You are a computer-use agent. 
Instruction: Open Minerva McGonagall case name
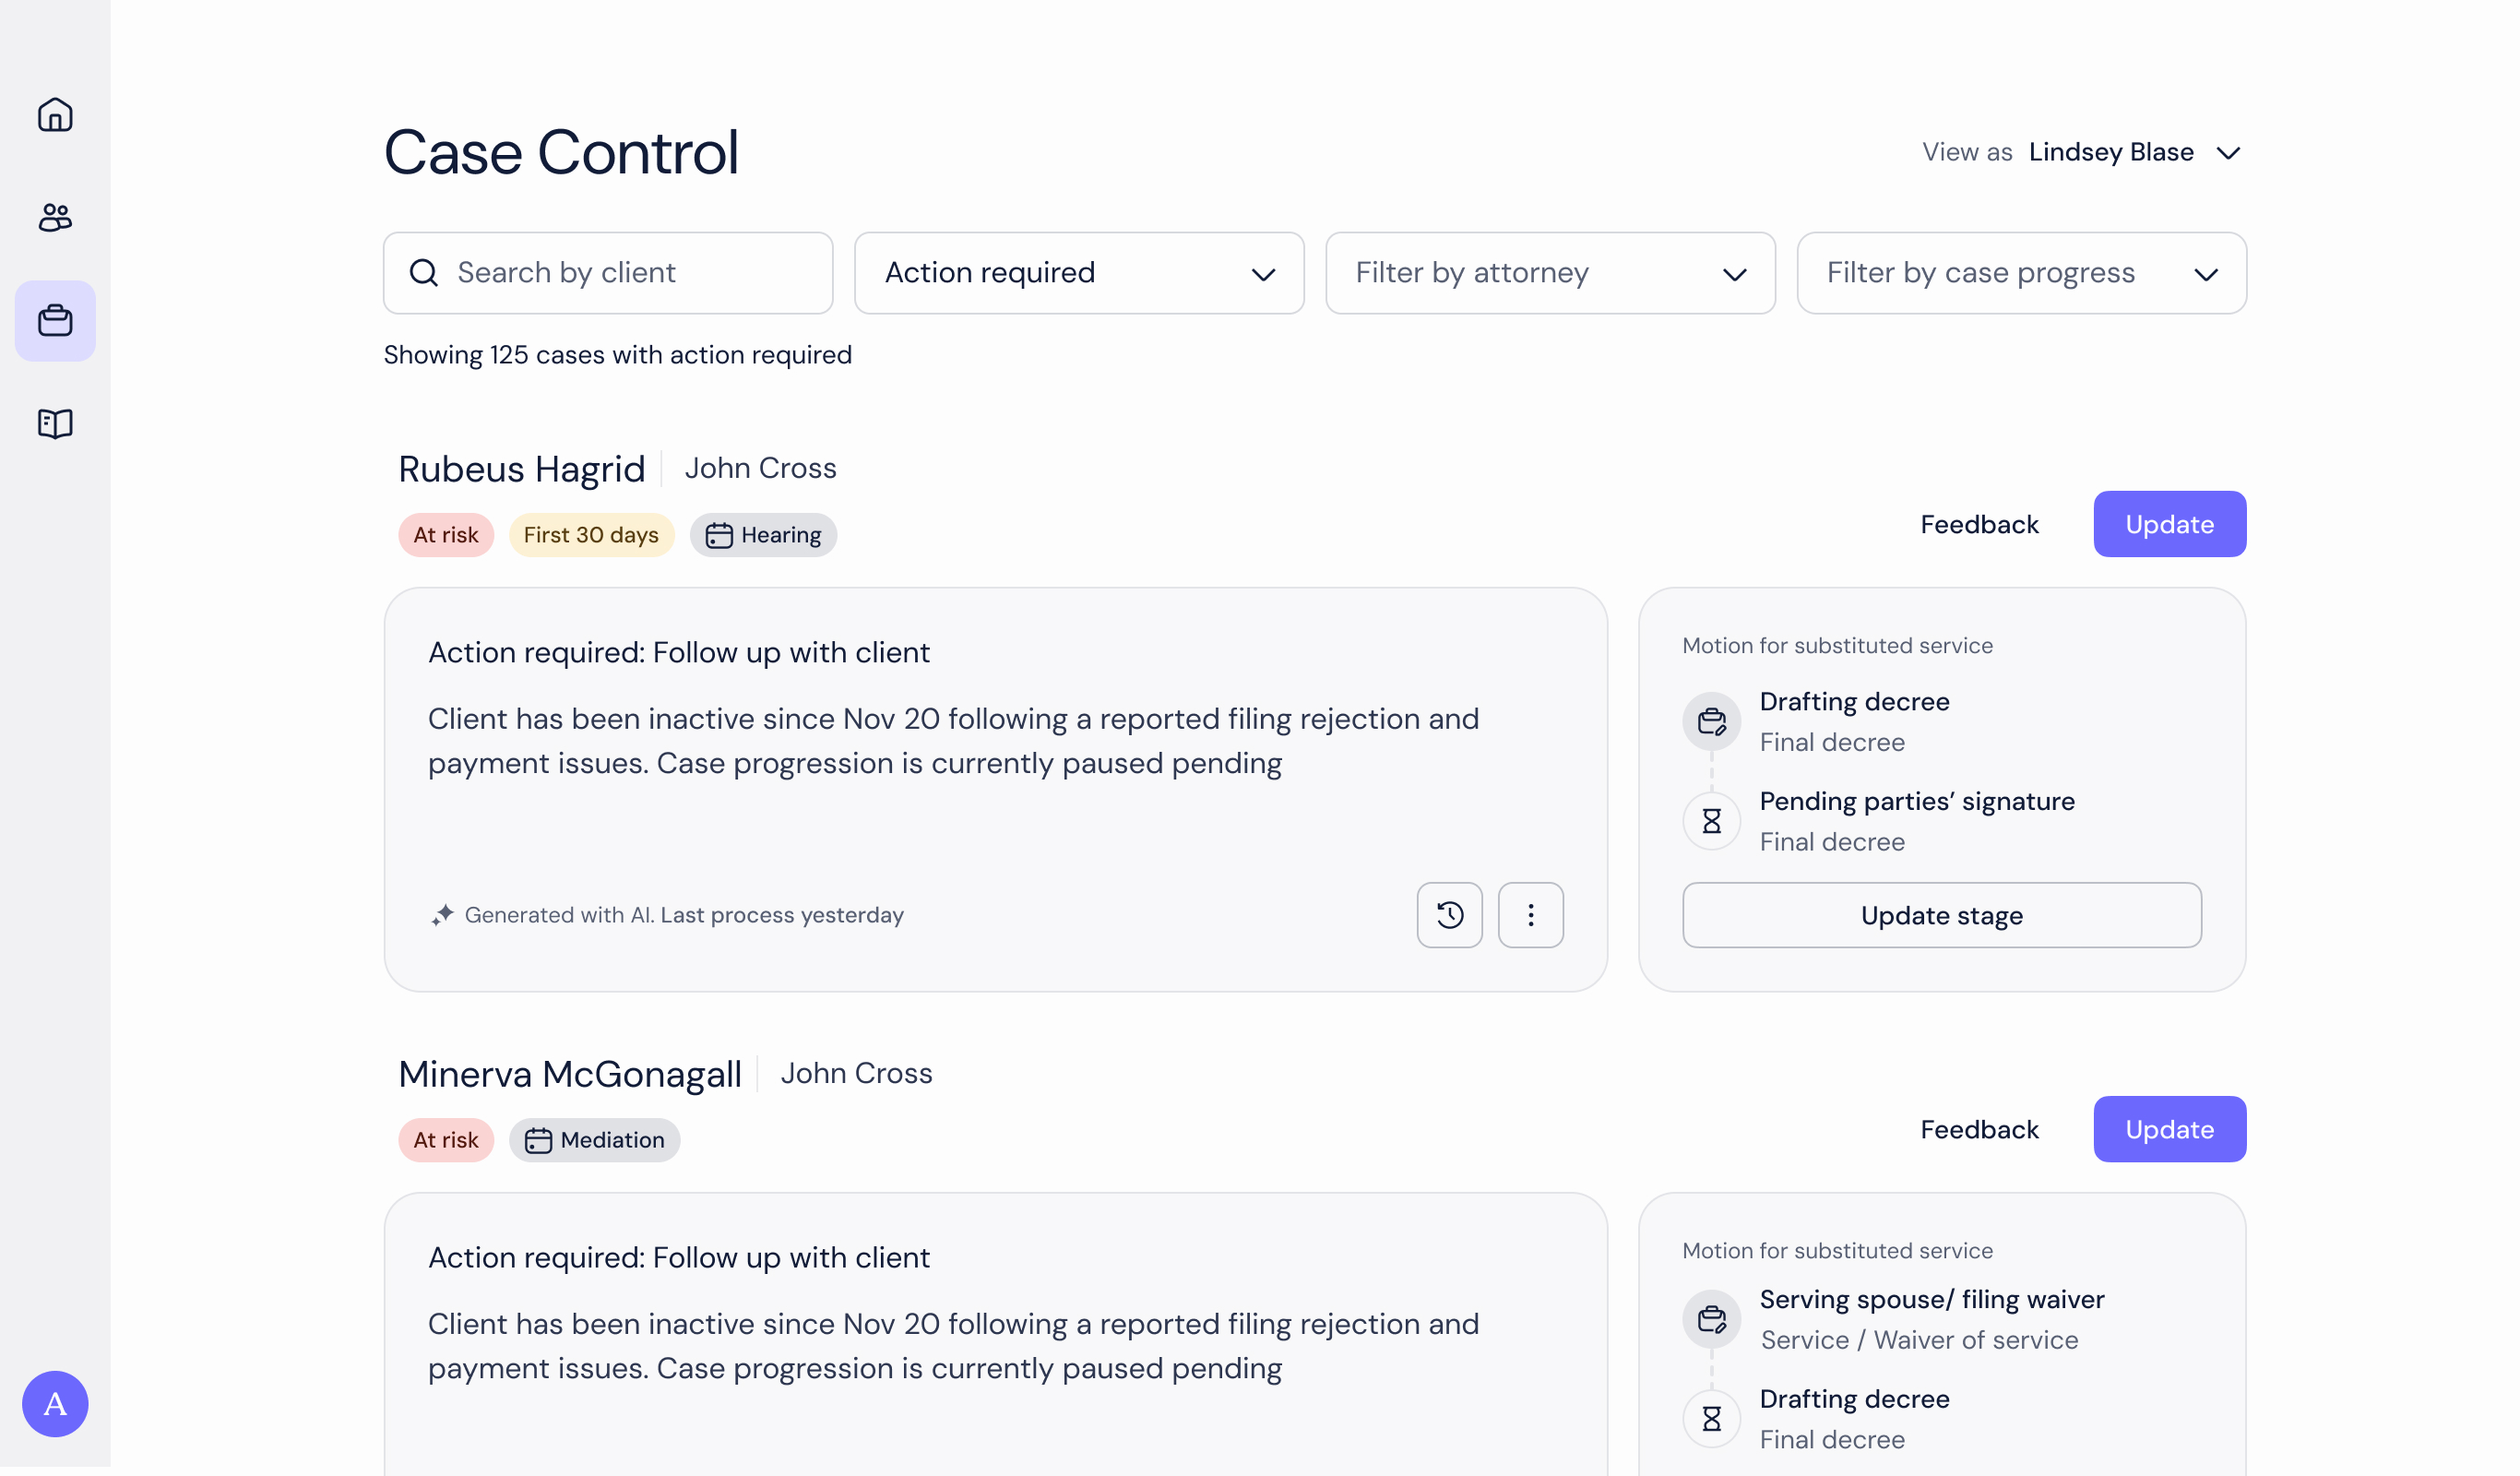coord(570,1074)
